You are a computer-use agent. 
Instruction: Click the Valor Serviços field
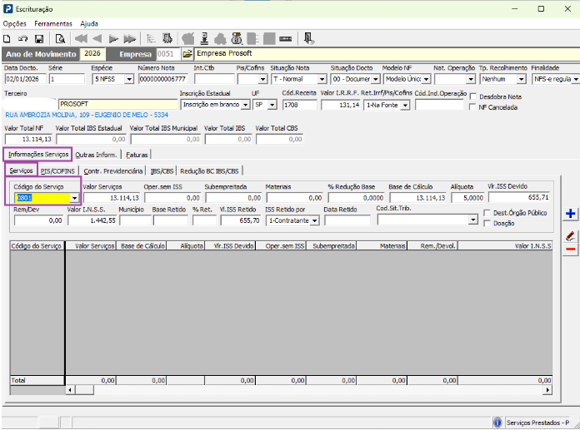[112, 198]
